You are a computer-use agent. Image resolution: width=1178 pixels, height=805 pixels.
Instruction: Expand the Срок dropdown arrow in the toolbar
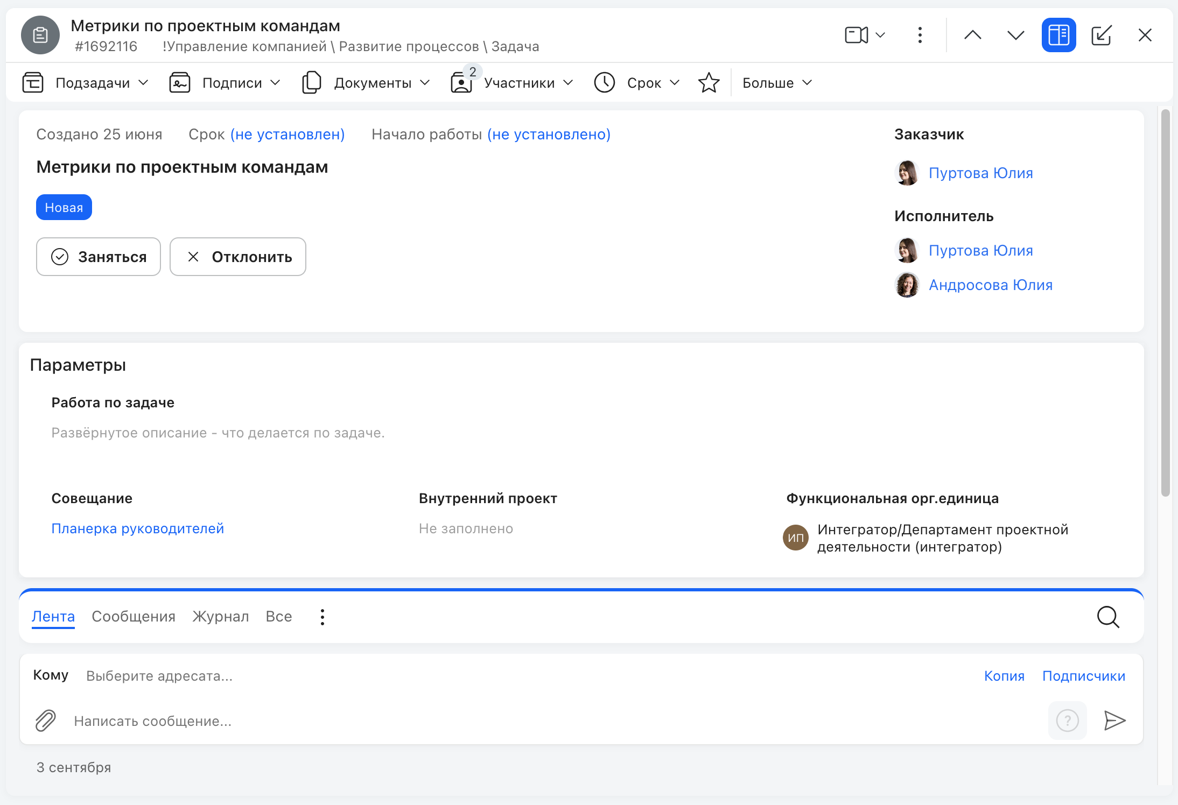675,83
